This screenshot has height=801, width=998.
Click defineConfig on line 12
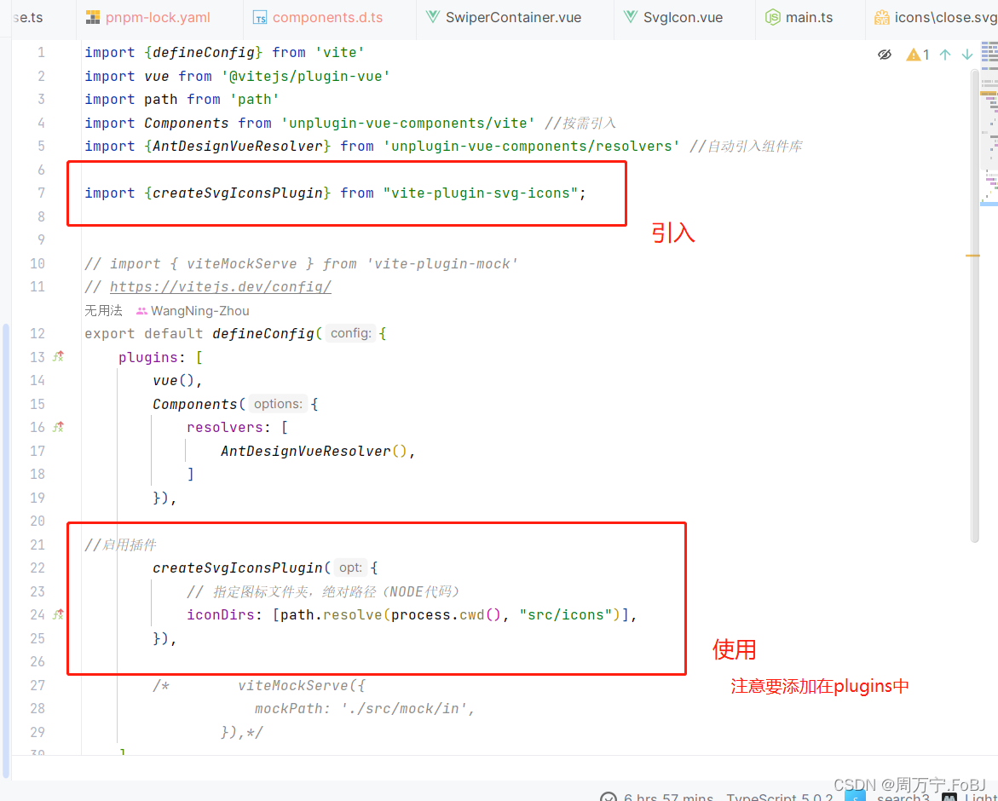point(262,333)
